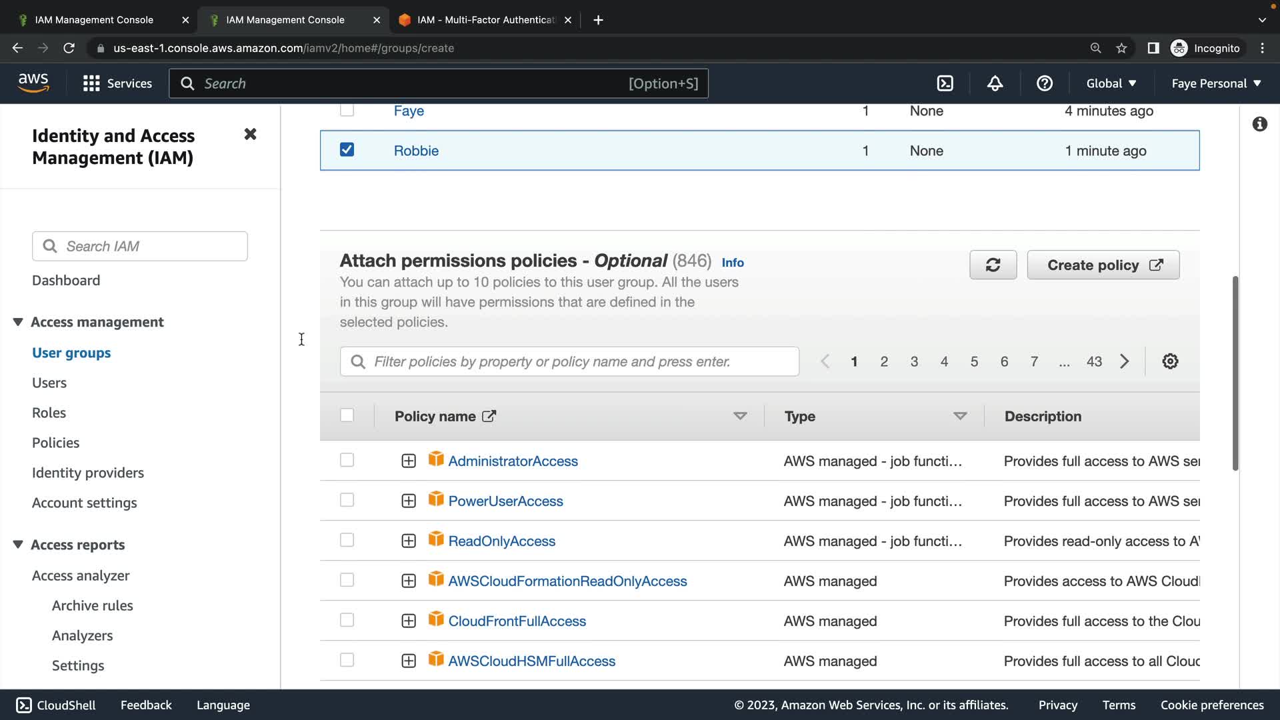This screenshot has height=720, width=1280.
Task: Go to the next policies page arrow
Action: 1125,361
